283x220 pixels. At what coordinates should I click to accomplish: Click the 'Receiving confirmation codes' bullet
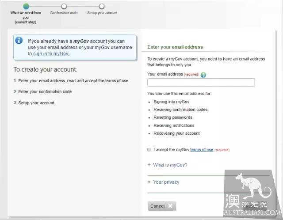pyautogui.click(x=180, y=110)
